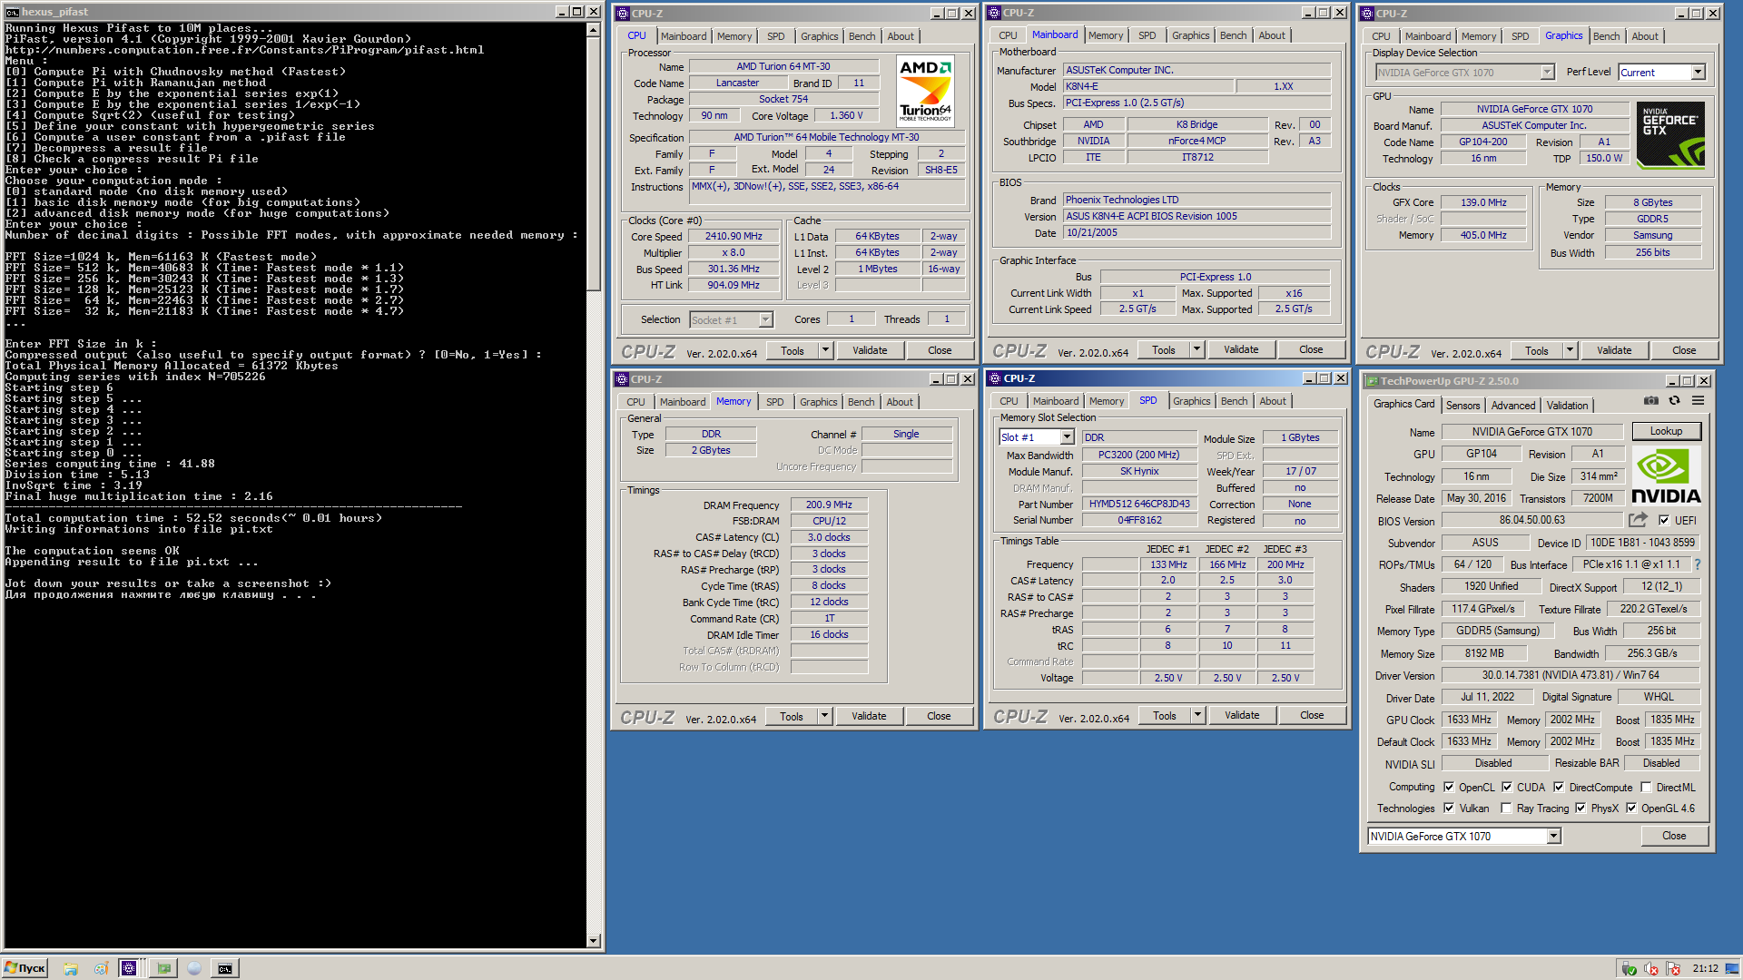1743x980 pixels.
Task: Select the CPU-Z taskbar button
Action: (x=129, y=968)
